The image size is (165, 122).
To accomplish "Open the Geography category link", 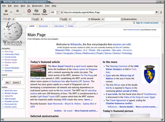I will [x=69, y=53].
